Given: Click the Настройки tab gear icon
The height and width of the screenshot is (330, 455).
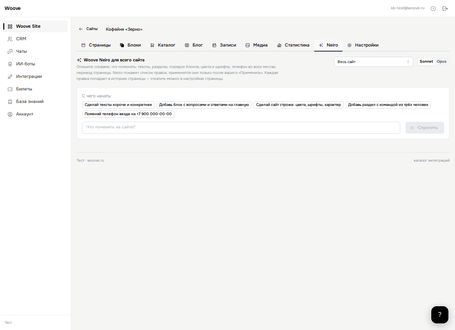Looking at the screenshot, I should click(349, 45).
